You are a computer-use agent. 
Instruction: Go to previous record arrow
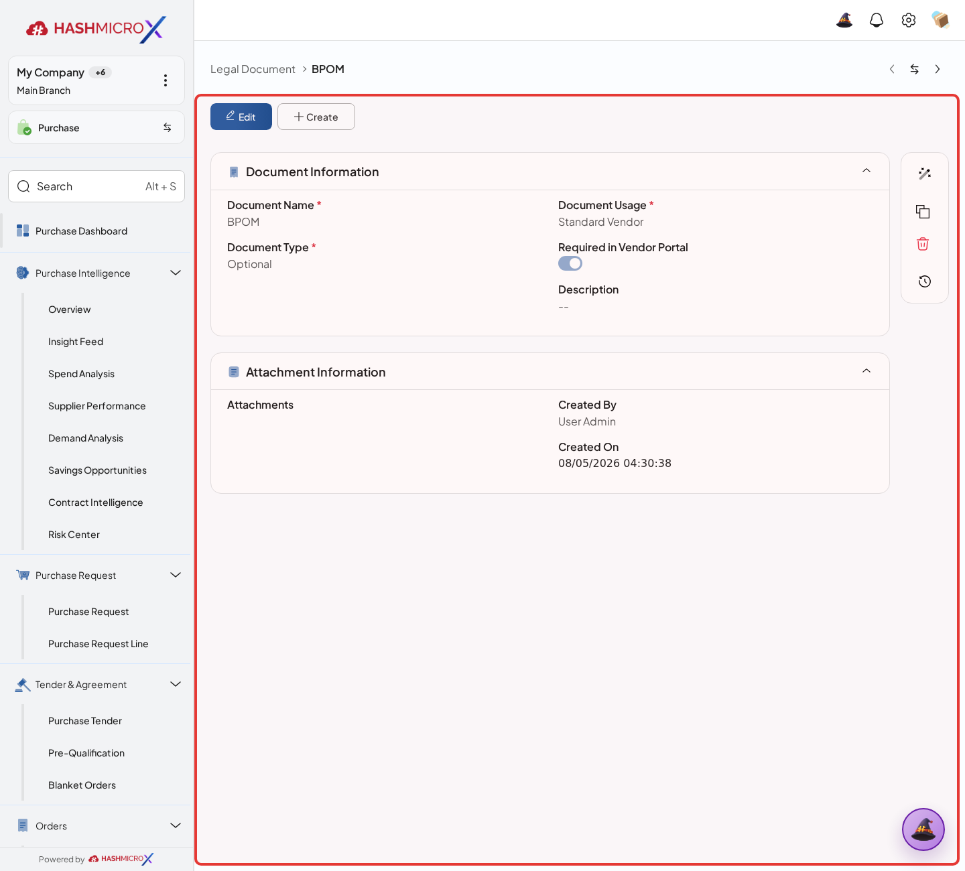pyautogui.click(x=892, y=69)
